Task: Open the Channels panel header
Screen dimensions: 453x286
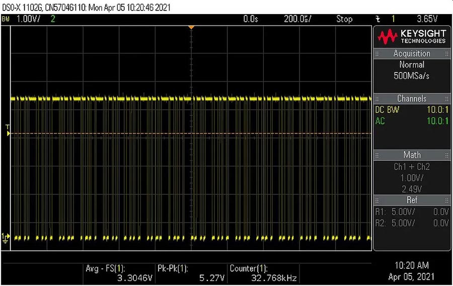Action: pos(412,99)
